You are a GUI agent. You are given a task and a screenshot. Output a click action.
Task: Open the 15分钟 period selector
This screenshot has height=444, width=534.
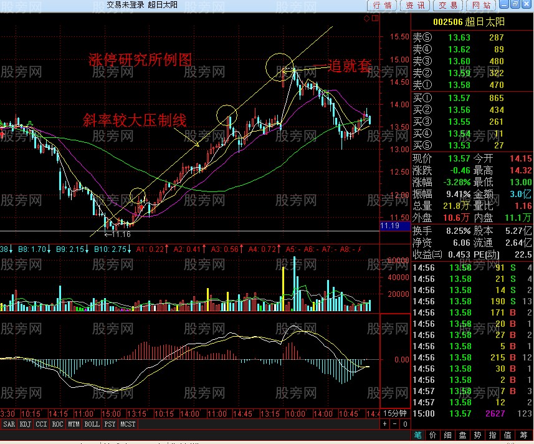[x=394, y=413]
